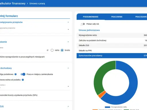
Task: Go to Kalkulator finansowy breadcrumb
Action: 12,3
